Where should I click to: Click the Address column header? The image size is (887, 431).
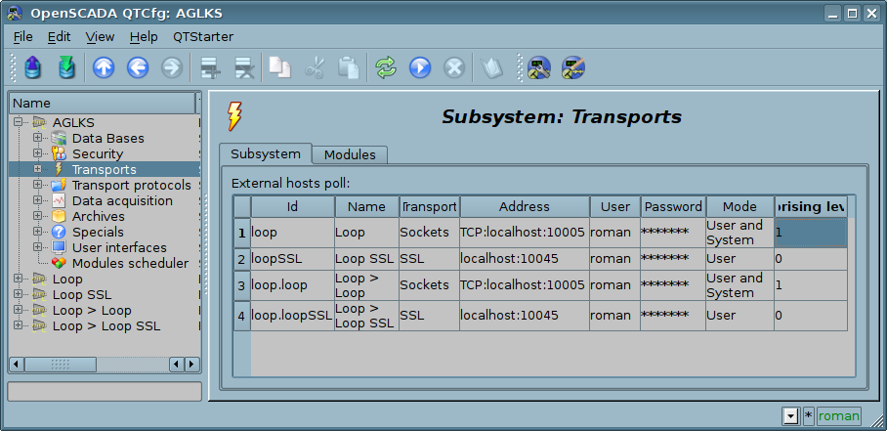coord(525,207)
